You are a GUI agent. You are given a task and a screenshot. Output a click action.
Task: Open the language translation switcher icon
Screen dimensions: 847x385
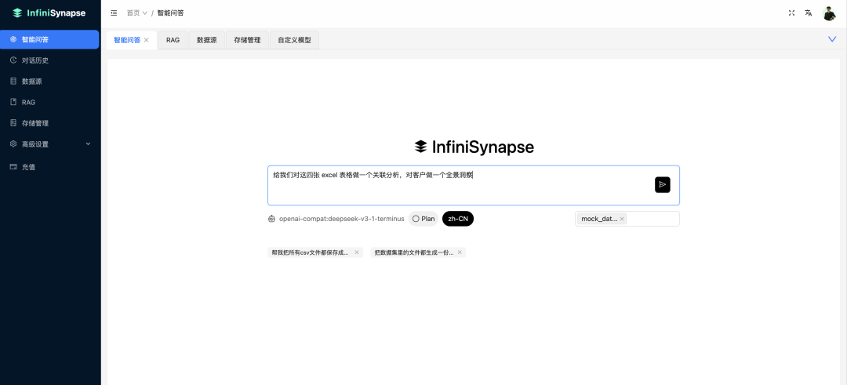pyautogui.click(x=808, y=13)
